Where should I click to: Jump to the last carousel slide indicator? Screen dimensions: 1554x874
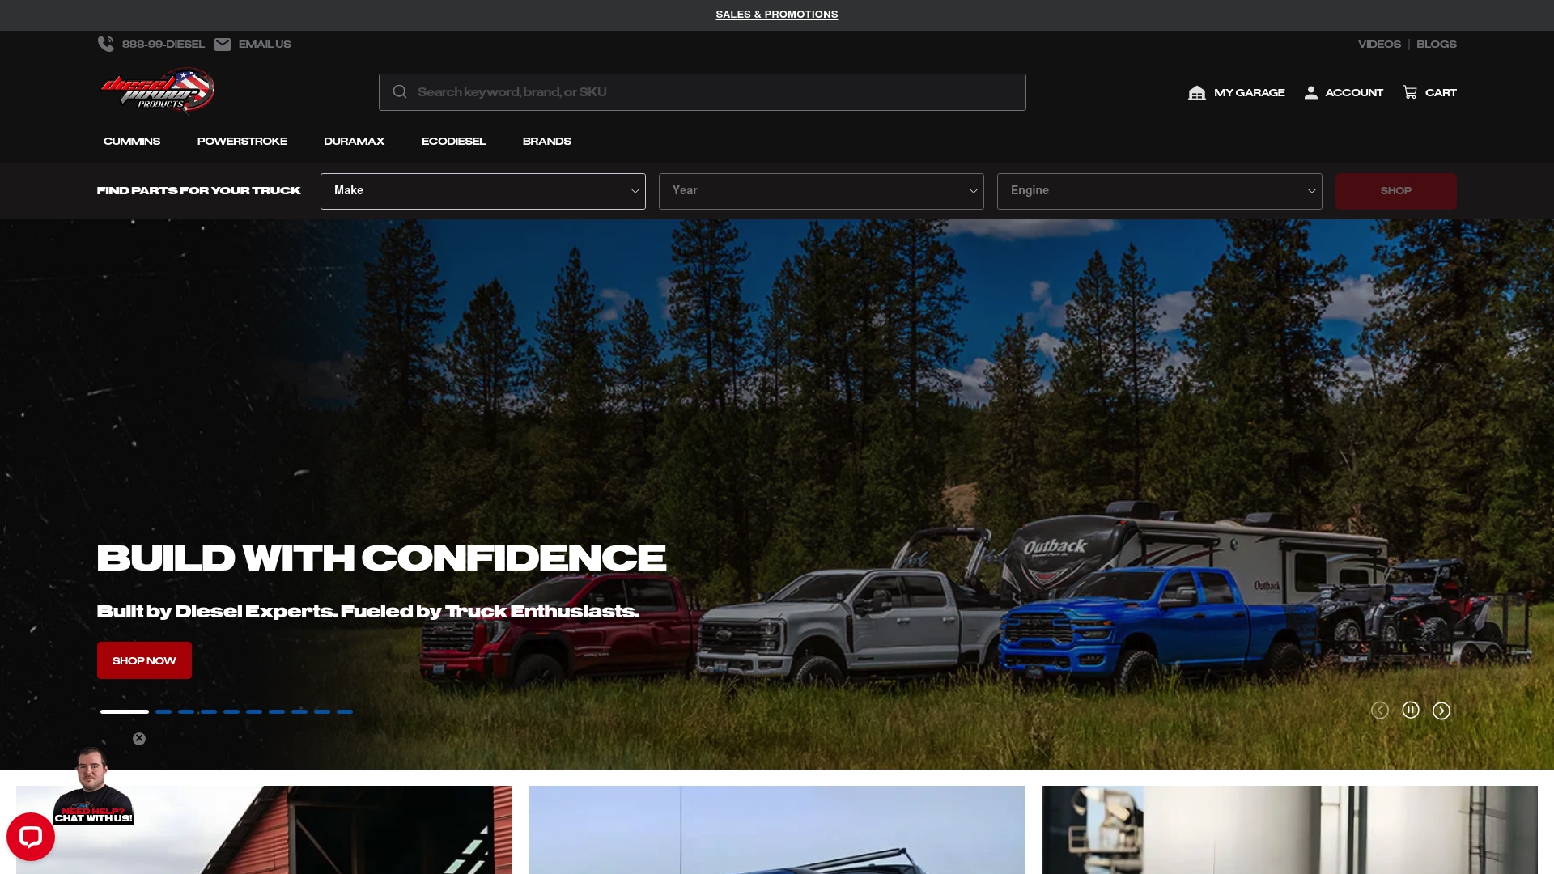click(x=345, y=711)
